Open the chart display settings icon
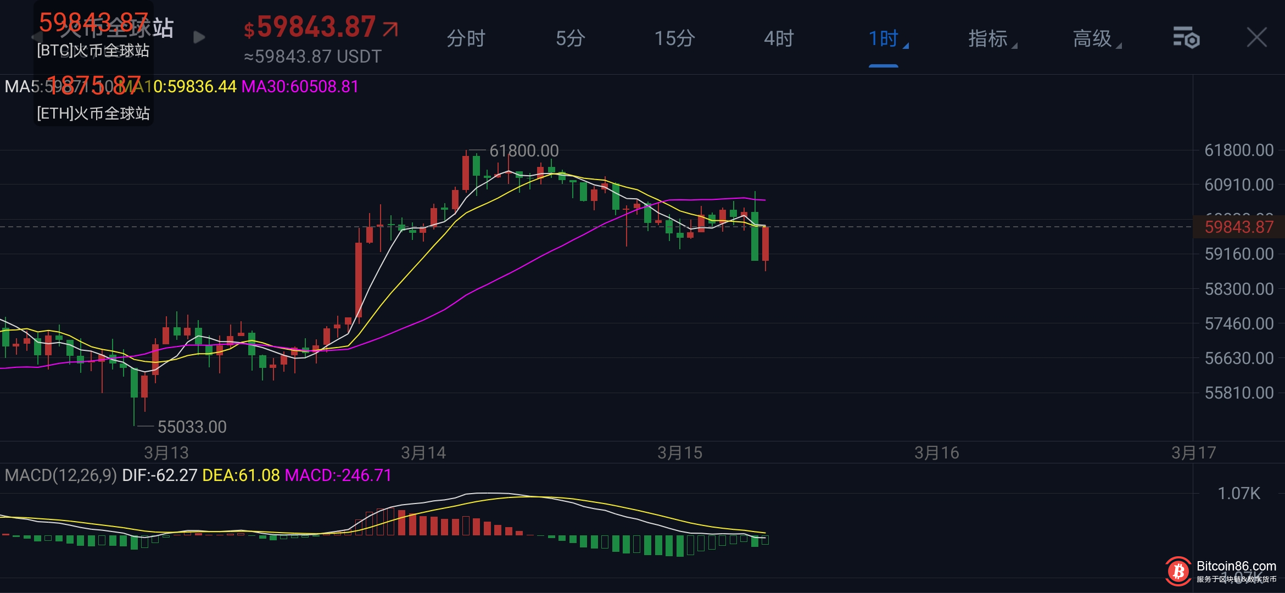The image size is (1285, 593). pyautogui.click(x=1186, y=38)
